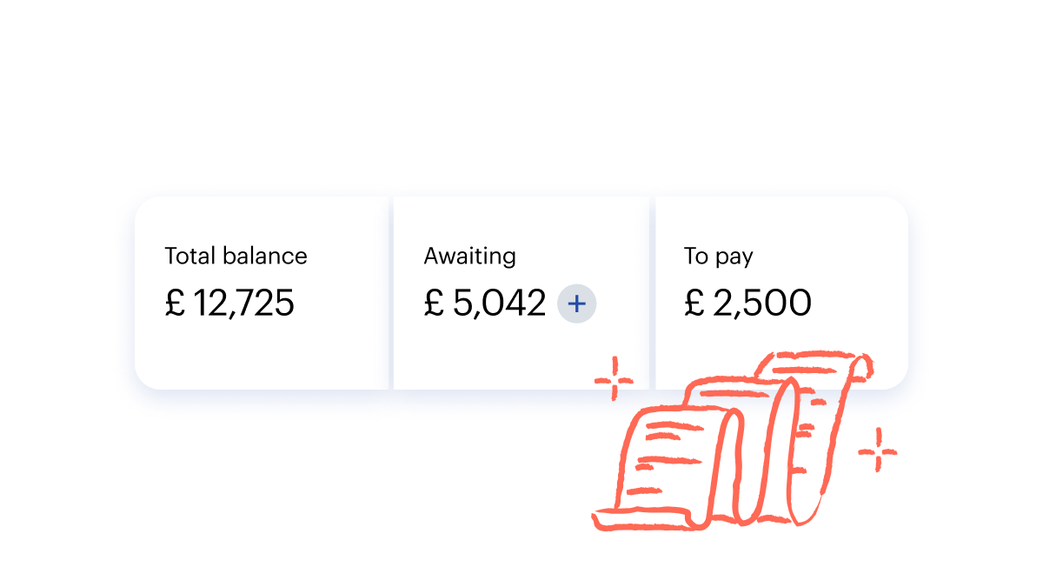
Task: Open the To pay card
Action: tap(781, 292)
